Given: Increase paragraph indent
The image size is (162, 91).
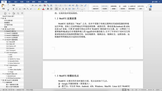Looking at the screenshot, I should [x=73, y=5].
